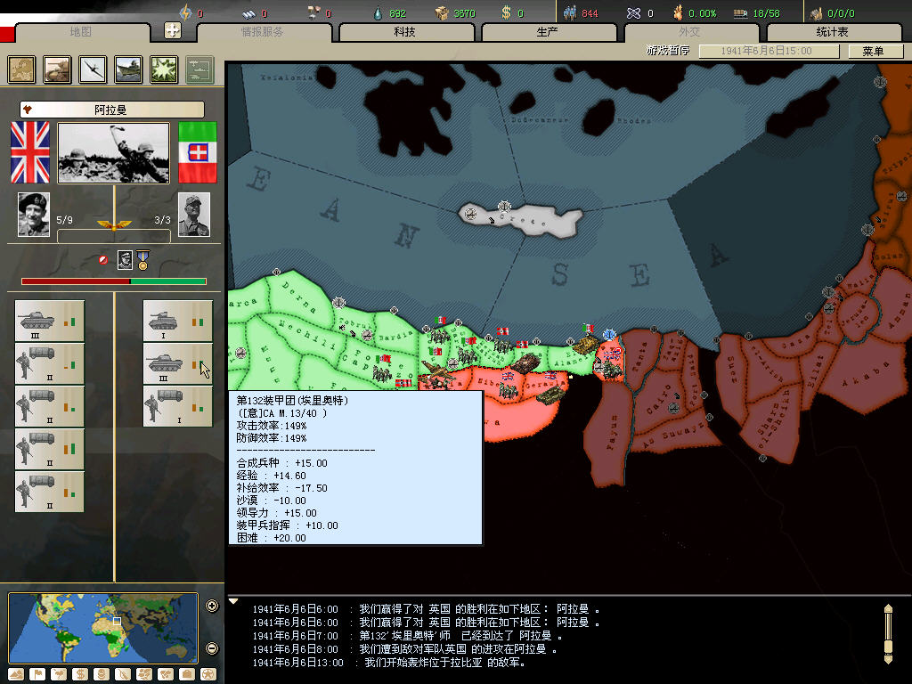Click the 菜单 menu button
Image resolution: width=912 pixels, height=684 pixels.
(875, 51)
